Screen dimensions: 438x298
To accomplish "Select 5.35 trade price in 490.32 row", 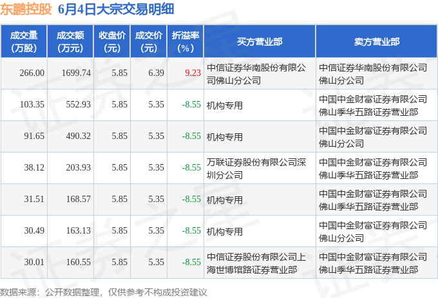I will [156, 136].
